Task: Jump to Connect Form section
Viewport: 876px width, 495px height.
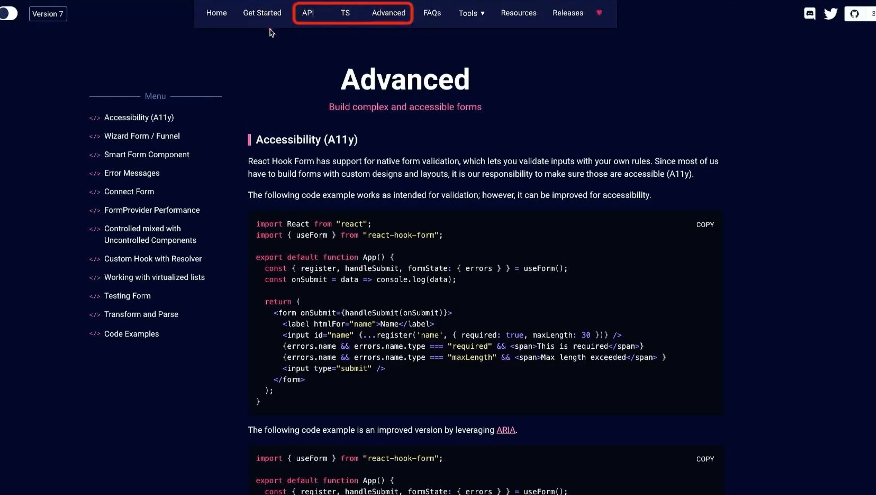Action: coord(129,192)
